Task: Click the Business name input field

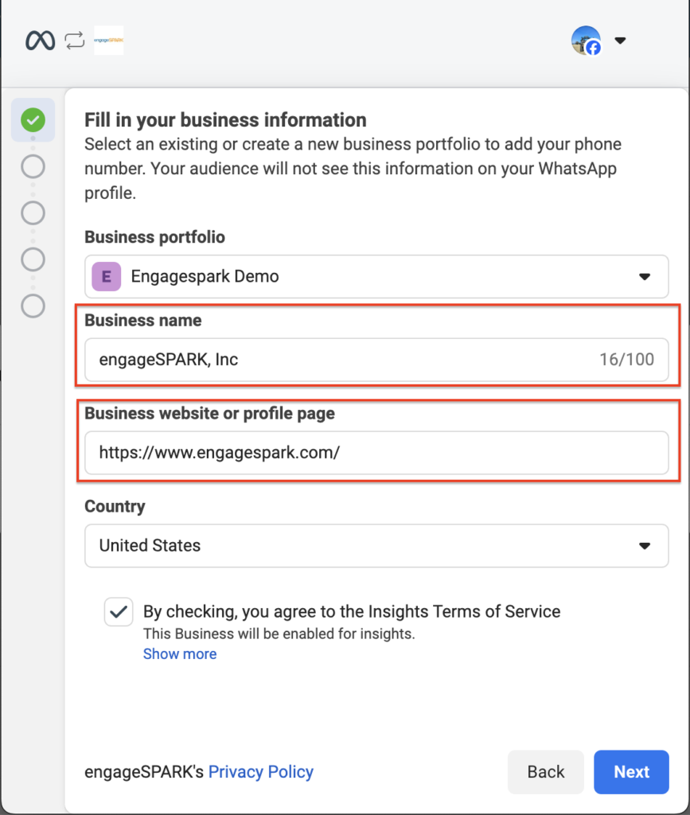Action: point(342,360)
